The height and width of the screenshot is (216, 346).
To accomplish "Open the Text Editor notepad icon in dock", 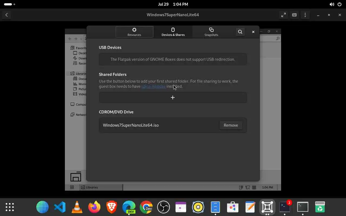I will [250, 207].
